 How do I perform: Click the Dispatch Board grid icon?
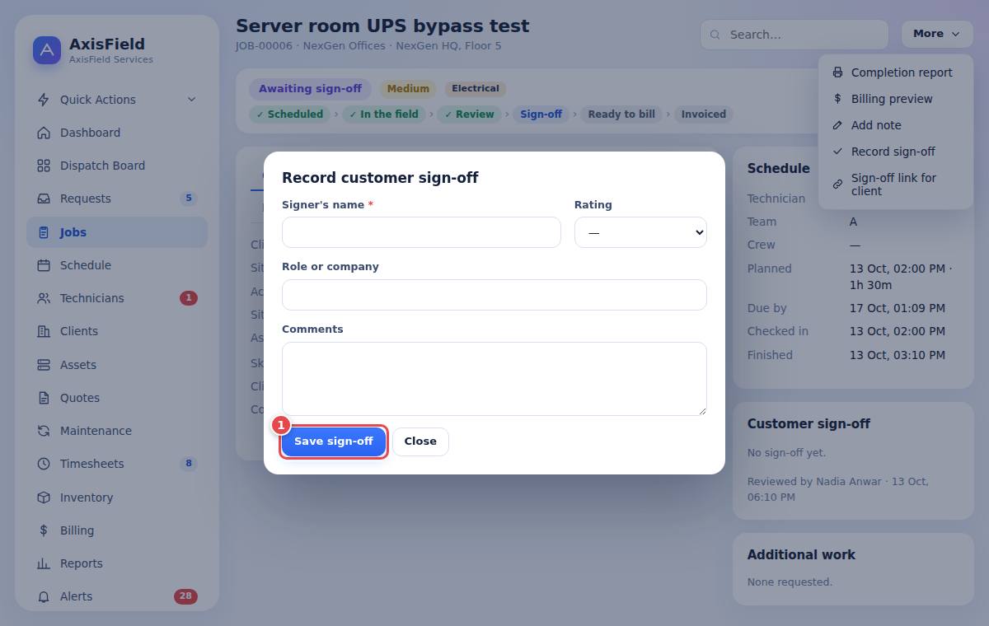tap(44, 166)
